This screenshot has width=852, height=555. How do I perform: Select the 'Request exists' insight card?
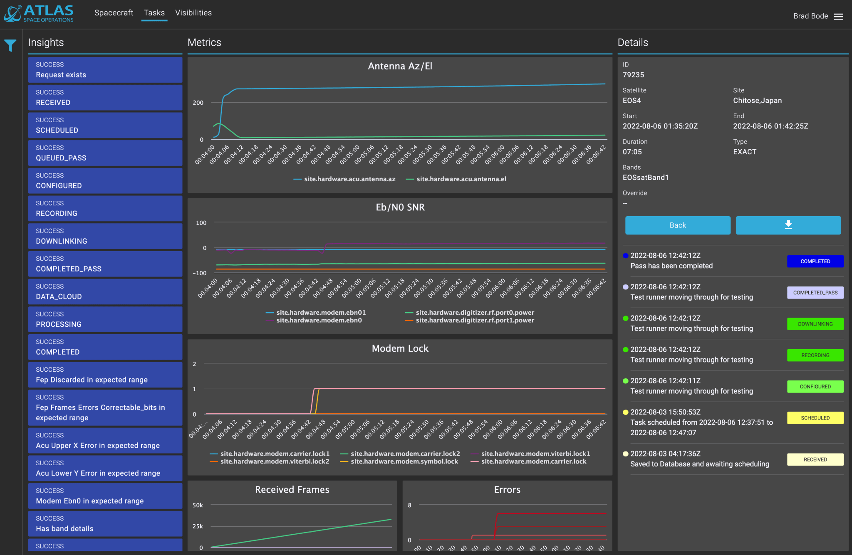click(105, 70)
